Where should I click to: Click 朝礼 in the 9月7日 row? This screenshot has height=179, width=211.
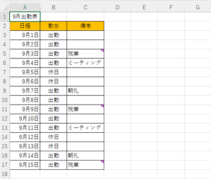tap(86, 91)
